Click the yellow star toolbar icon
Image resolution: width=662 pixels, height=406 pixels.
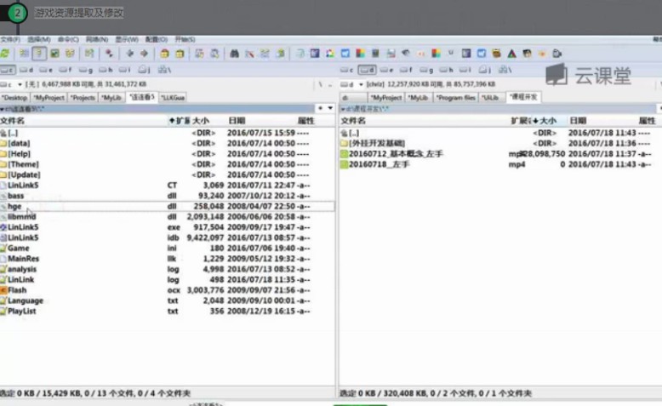coord(542,54)
